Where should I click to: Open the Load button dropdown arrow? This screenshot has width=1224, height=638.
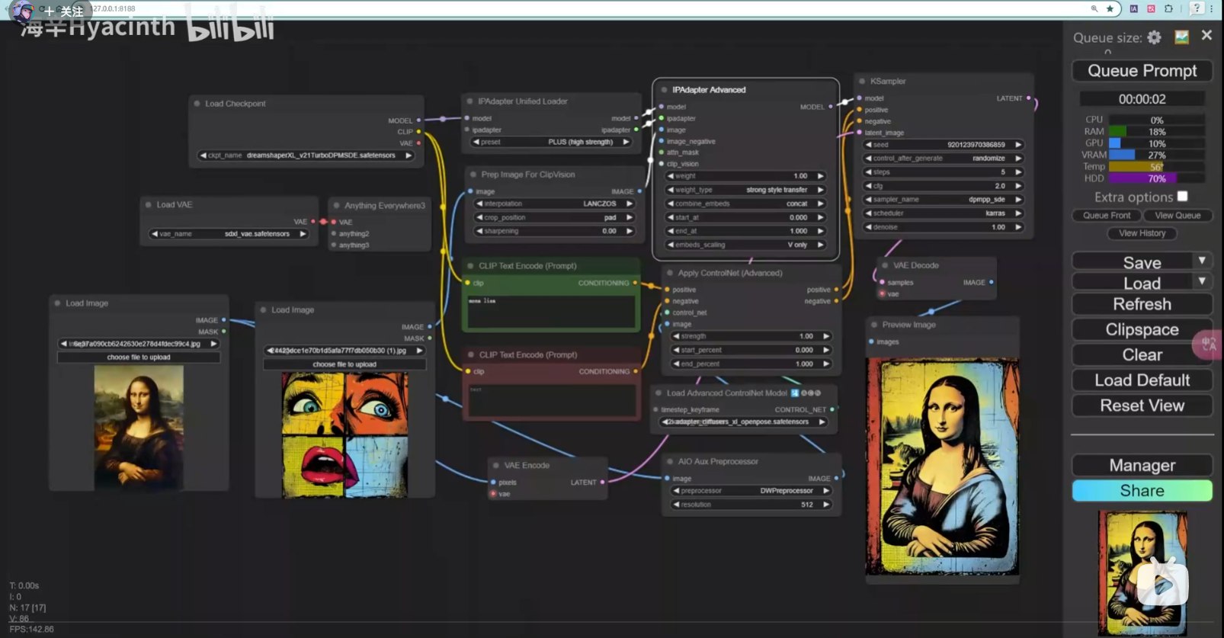click(x=1202, y=281)
